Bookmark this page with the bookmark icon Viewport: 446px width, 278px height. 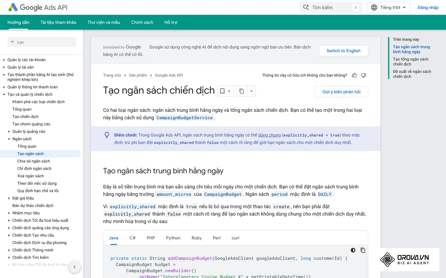tap(222, 91)
